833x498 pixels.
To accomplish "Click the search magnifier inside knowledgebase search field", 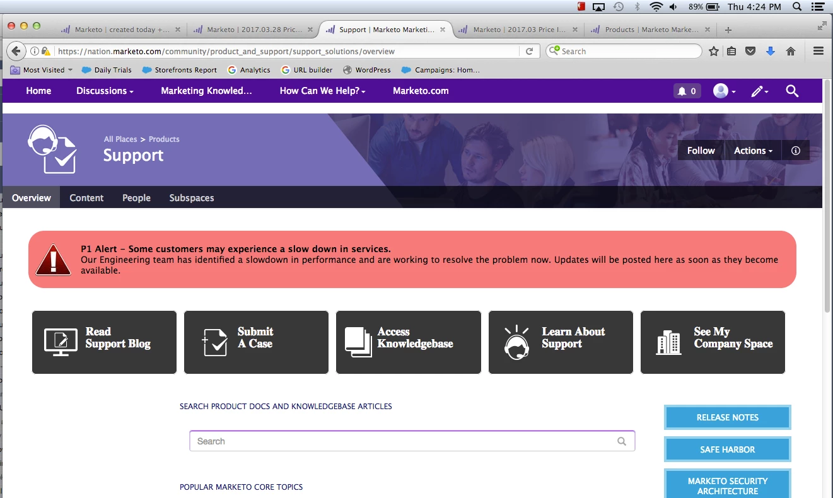I will 622,441.
